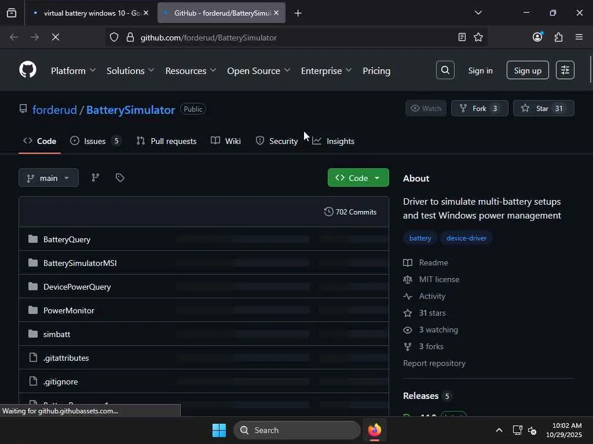Open the extensions puzzle icon
Viewport: 593px width, 444px height.
click(x=558, y=37)
